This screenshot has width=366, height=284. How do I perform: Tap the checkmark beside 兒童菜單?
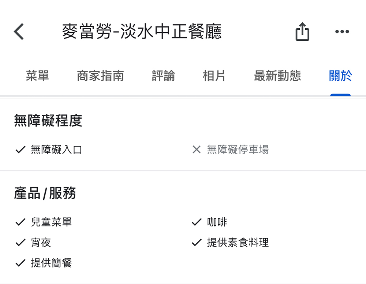coord(20,222)
